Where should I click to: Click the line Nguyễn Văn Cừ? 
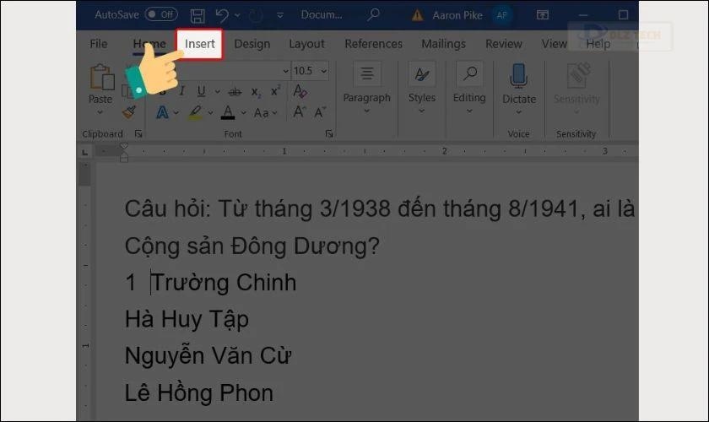click(208, 355)
